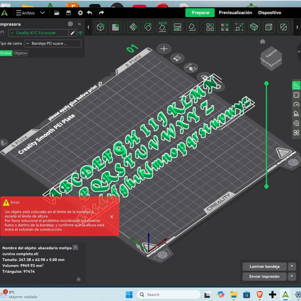Show previous toolbar tools with left chevron
Viewport: 301px width, 301px height.
[x=88, y=27]
